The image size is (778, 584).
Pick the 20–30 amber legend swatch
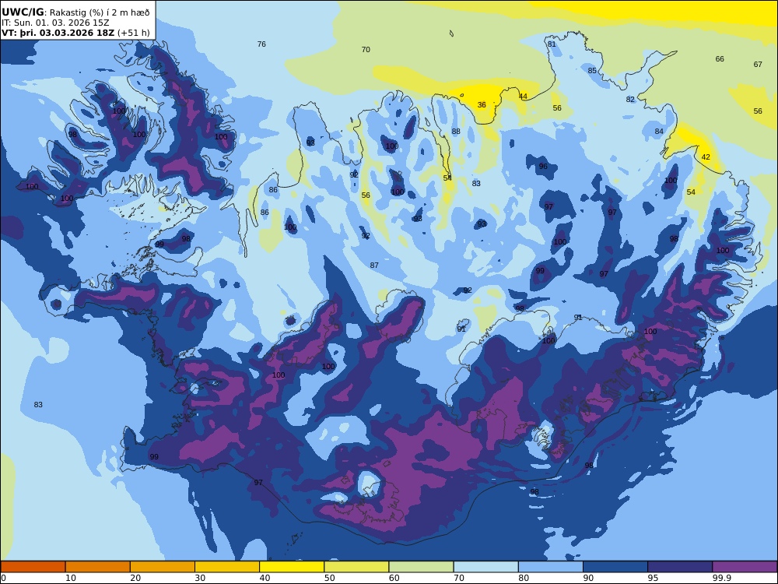click(x=163, y=567)
